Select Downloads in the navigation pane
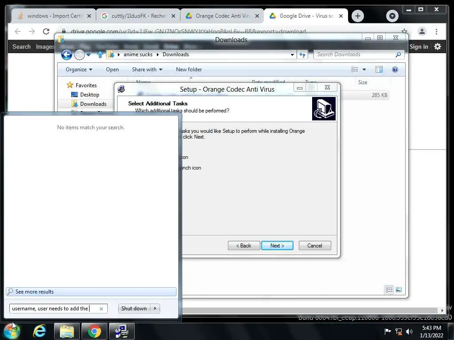The image size is (454, 340). [93, 104]
